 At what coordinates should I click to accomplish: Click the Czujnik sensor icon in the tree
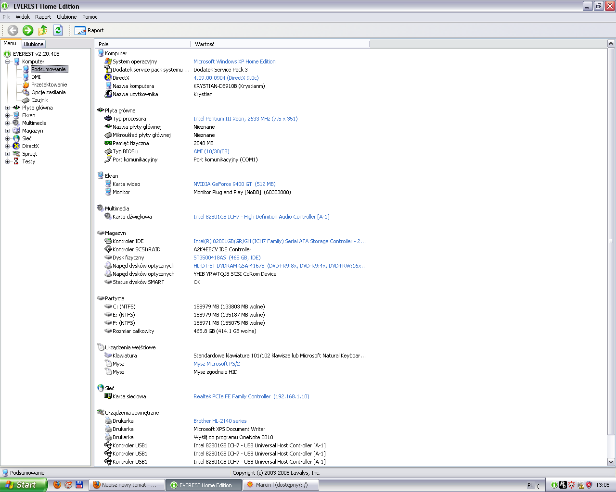[26, 100]
